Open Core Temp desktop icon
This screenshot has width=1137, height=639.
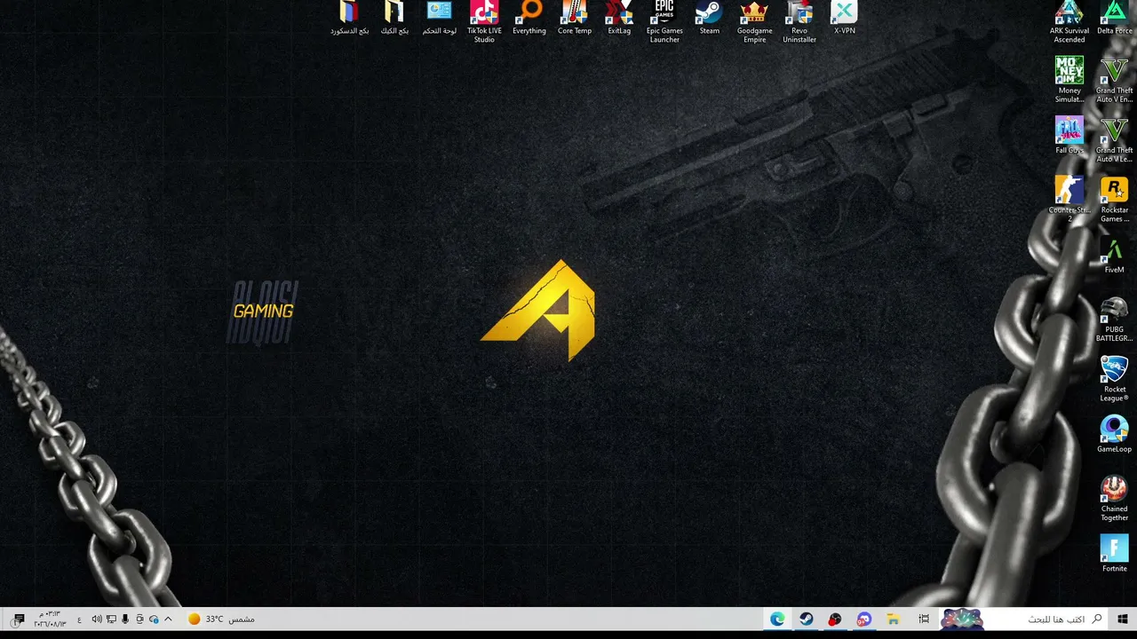coord(575,19)
